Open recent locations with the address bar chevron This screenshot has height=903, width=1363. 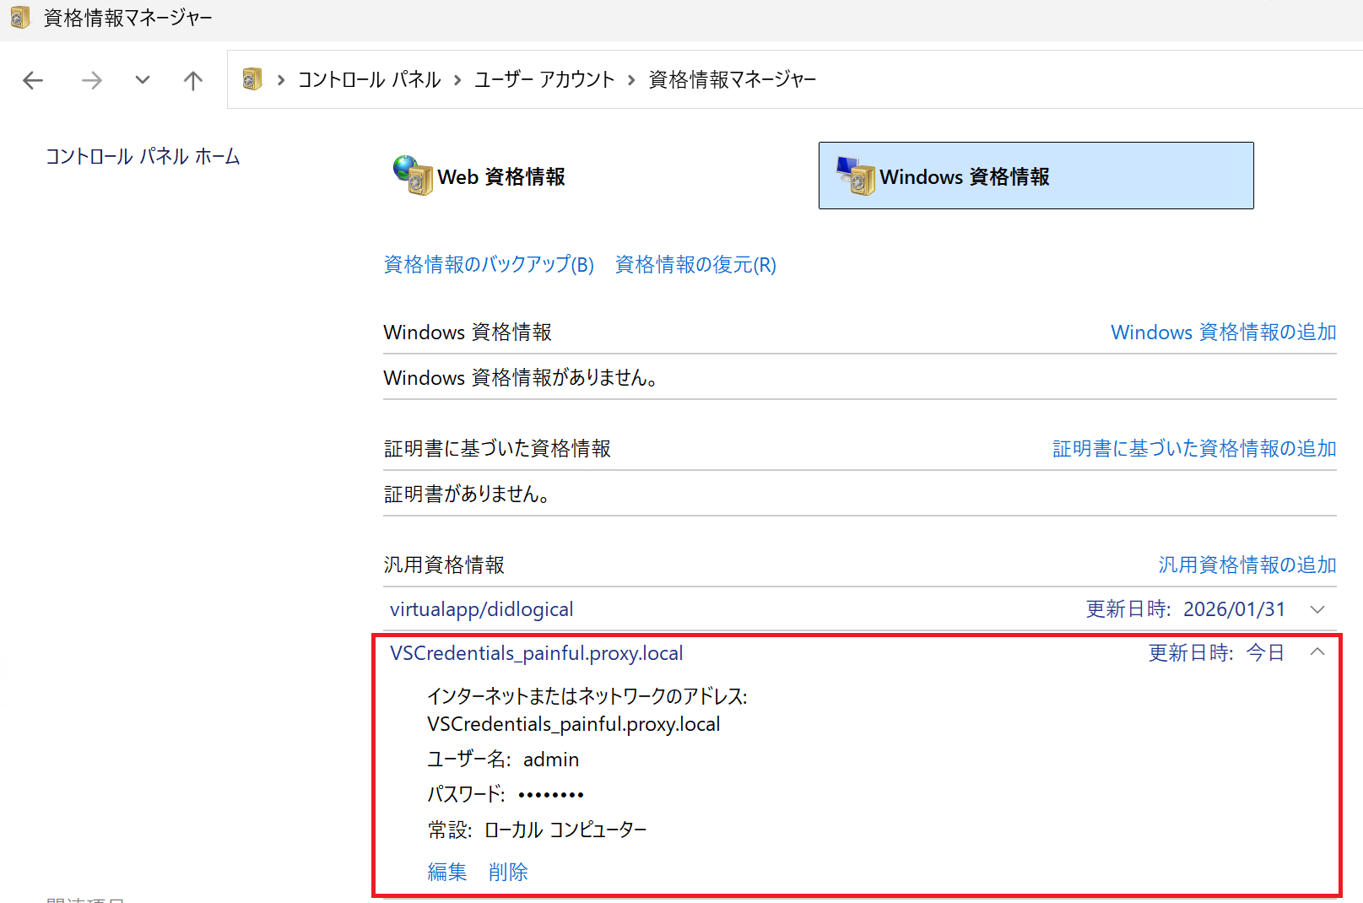point(142,80)
